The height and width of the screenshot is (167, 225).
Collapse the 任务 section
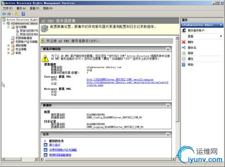pos(168,134)
